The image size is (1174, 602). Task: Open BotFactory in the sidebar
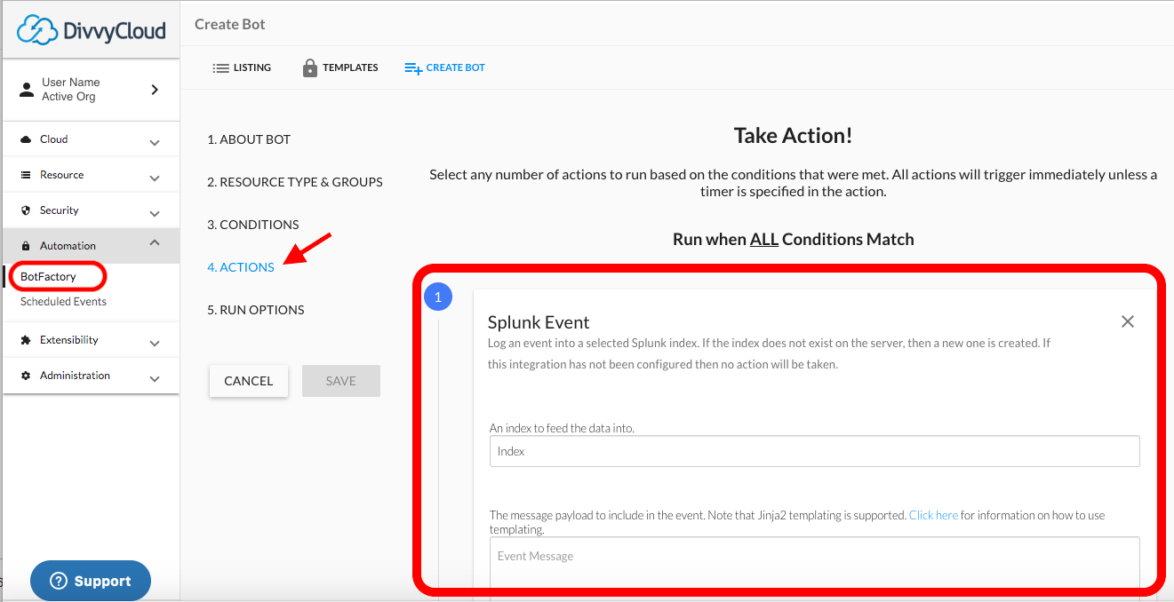click(x=49, y=277)
